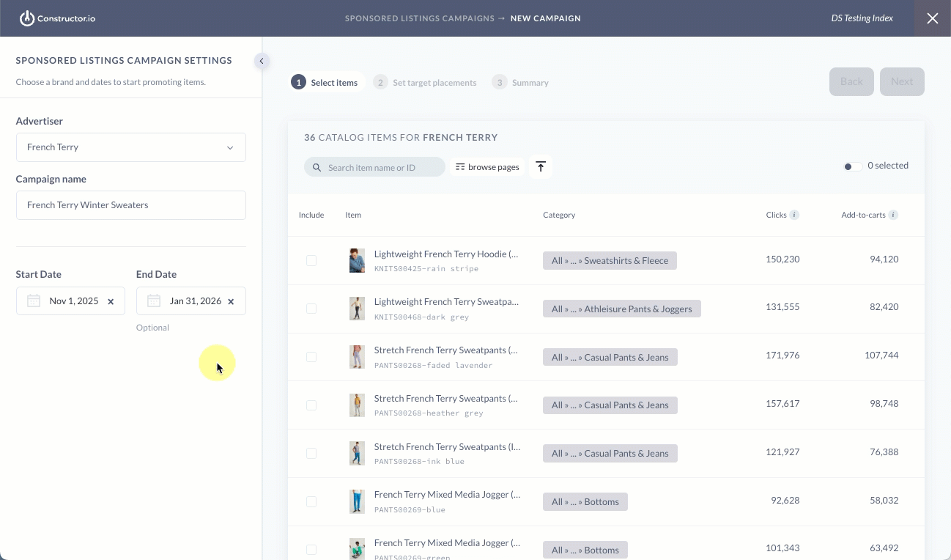Open thumbnail of PANTS00268-faded lavender
951x560 pixels.
(x=357, y=357)
